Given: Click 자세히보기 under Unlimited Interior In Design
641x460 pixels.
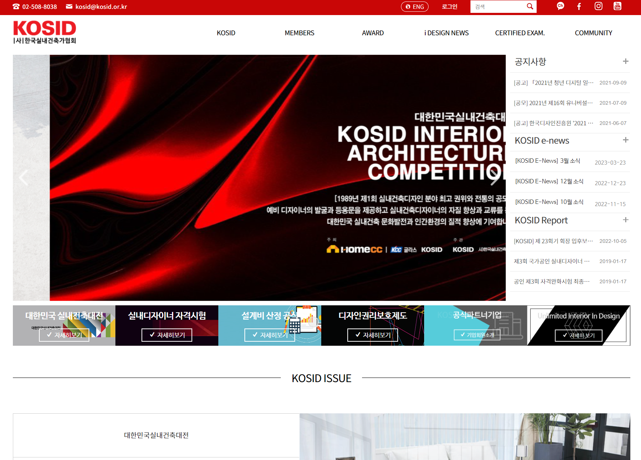Looking at the screenshot, I should [x=579, y=335].
